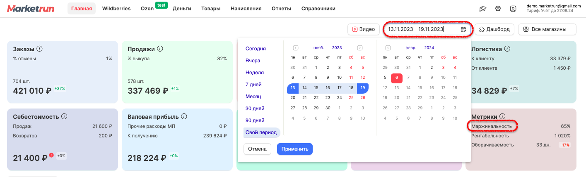The image size is (586, 177).
Task: Open the settings gear icon
Action: 498,9
